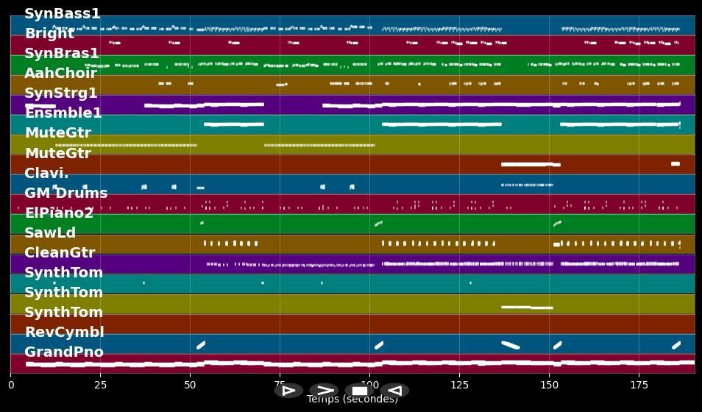
Task: Click the Ensmble1 track name
Action: (x=63, y=113)
